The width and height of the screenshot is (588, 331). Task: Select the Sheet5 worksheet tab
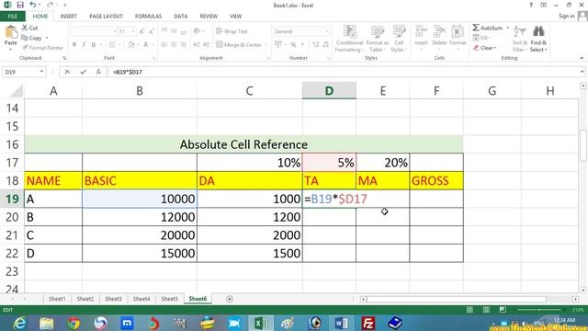pos(169,299)
